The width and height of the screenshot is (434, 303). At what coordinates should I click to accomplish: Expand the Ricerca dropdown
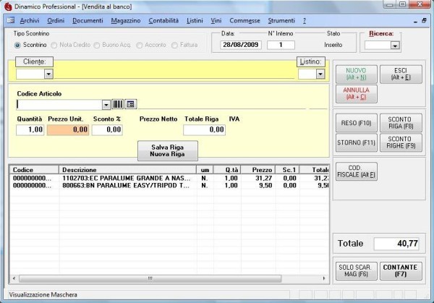tap(395, 46)
